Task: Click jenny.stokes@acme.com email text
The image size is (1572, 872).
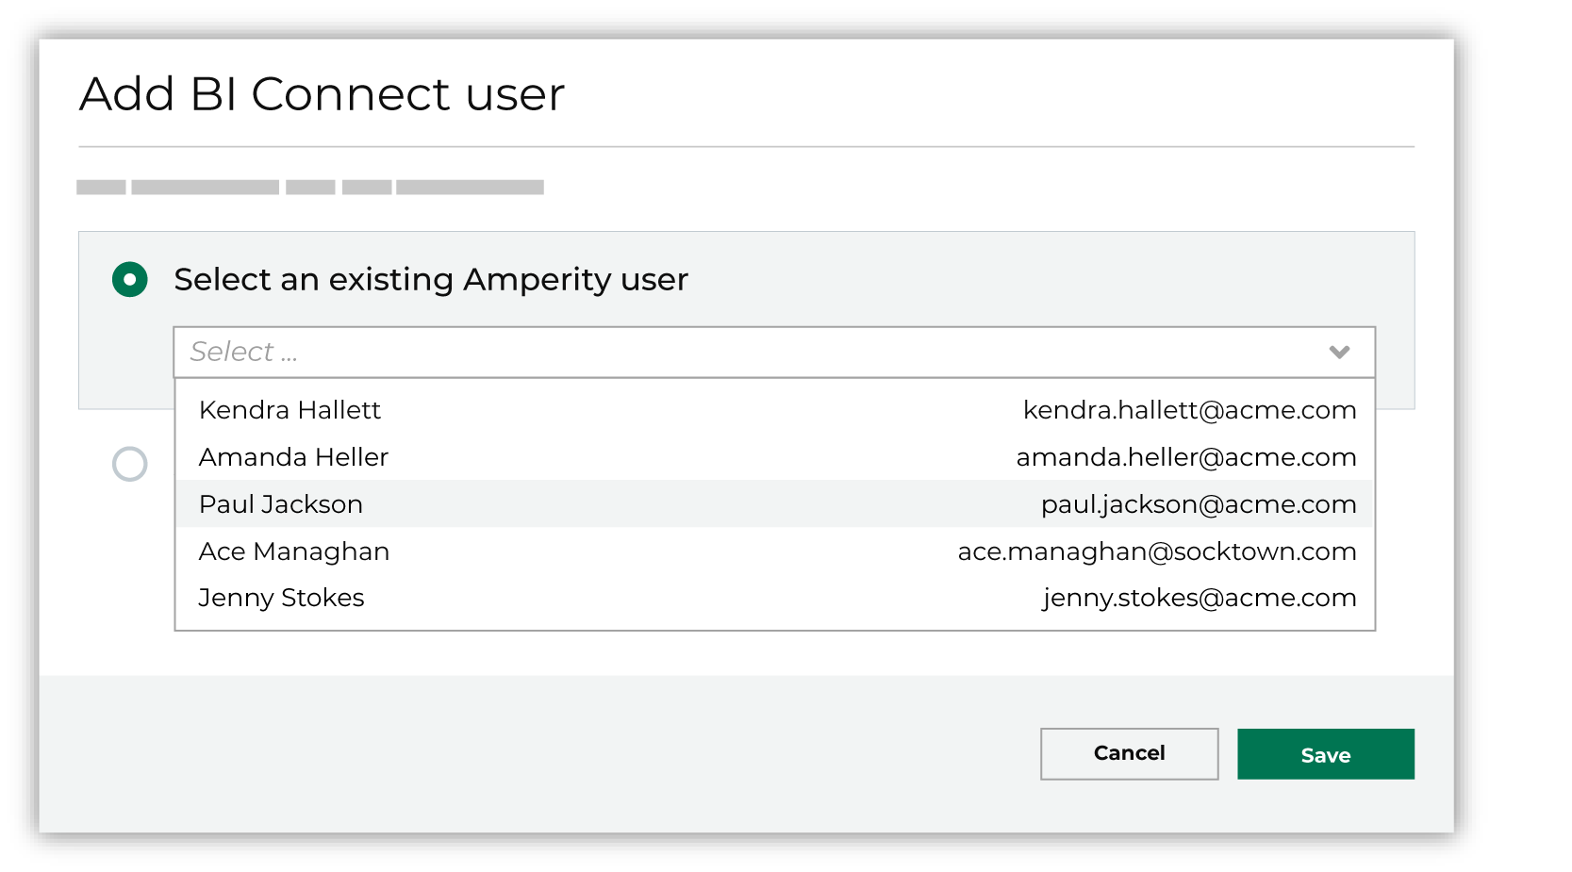Action: click(x=1200, y=599)
